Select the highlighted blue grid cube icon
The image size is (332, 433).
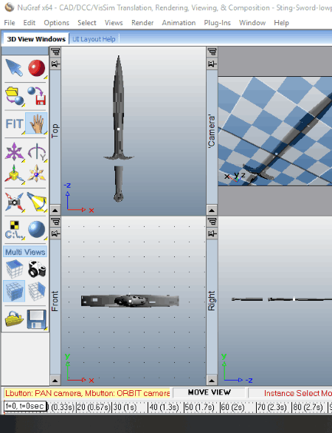14,291
